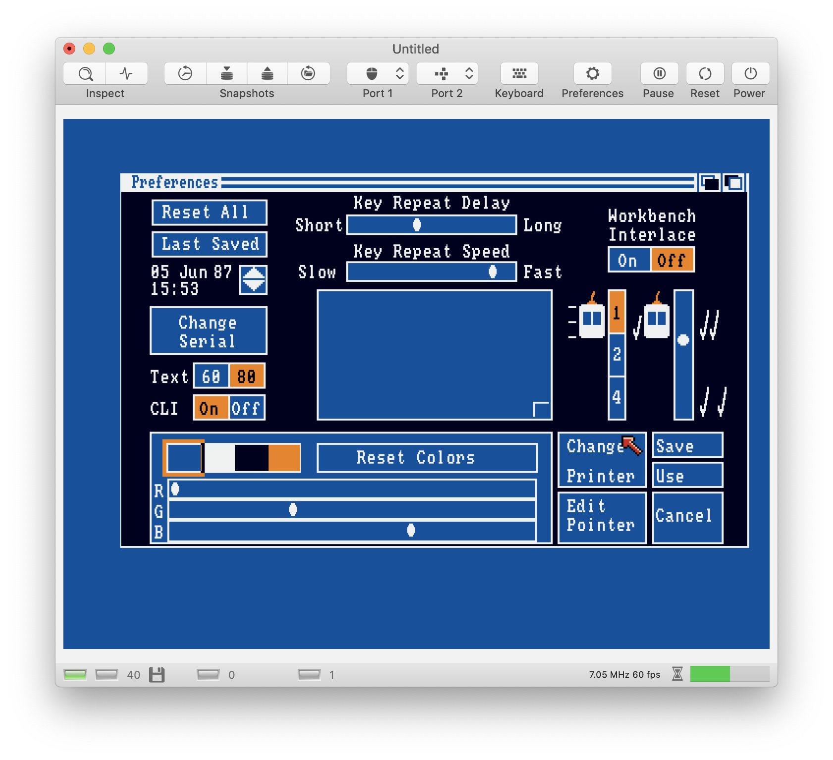Adjust the R color slider
The height and width of the screenshot is (760, 833).
352,489
